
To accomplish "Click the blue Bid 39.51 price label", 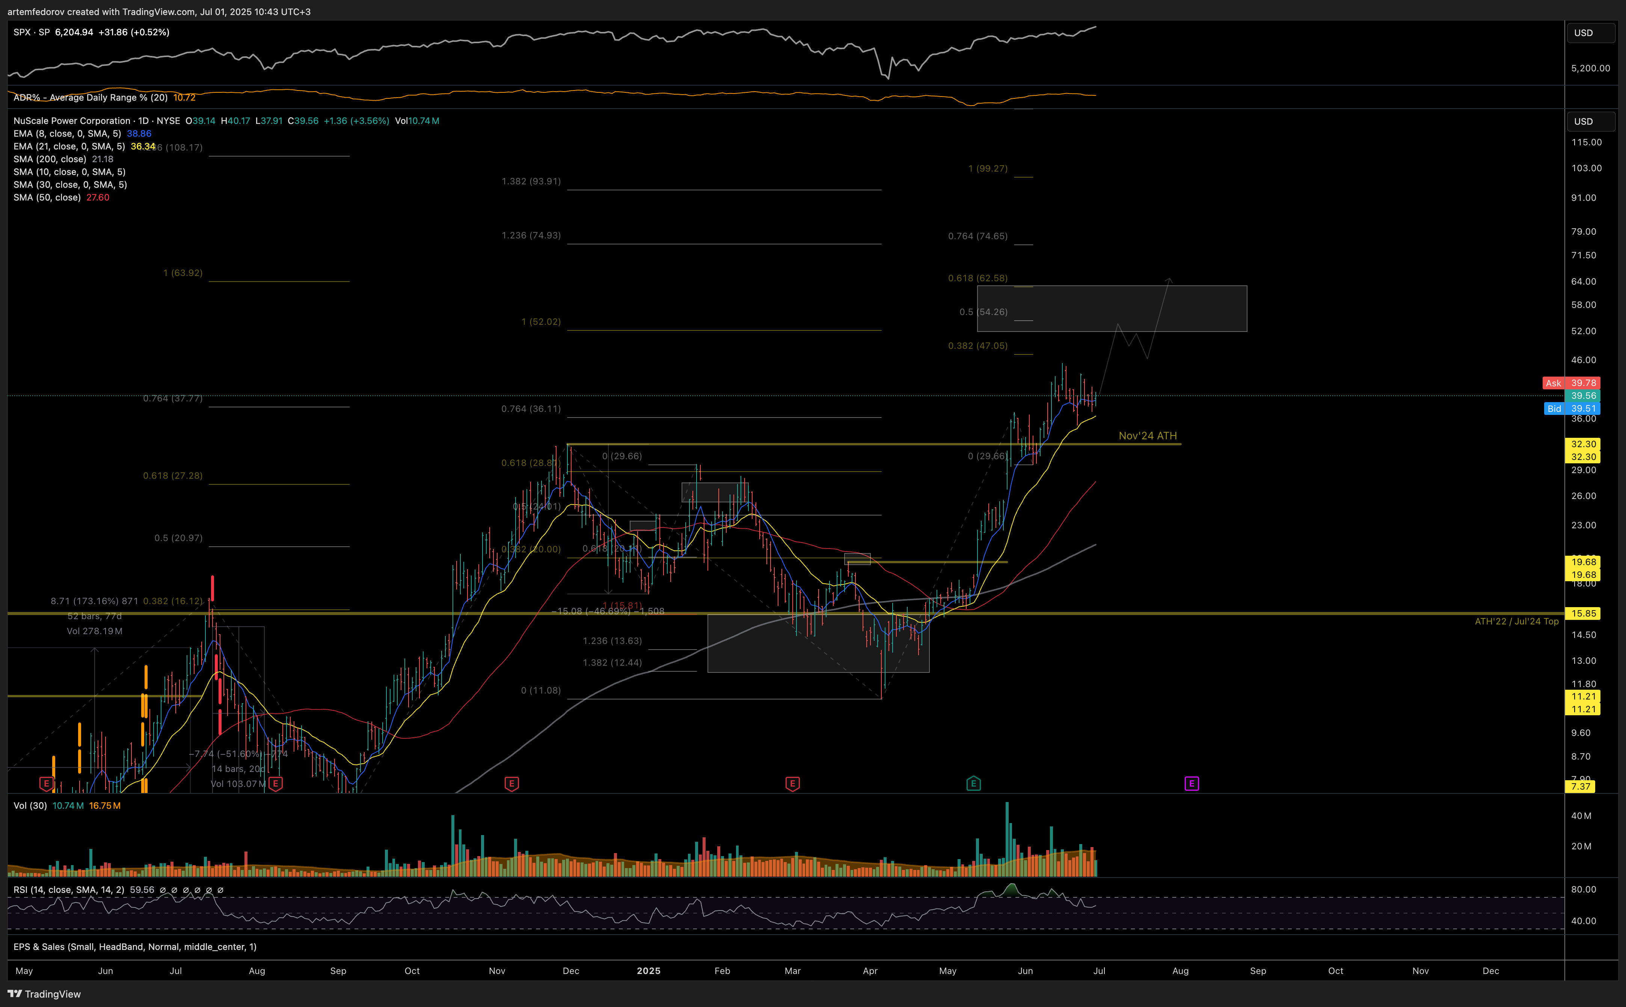I will [x=1572, y=408].
